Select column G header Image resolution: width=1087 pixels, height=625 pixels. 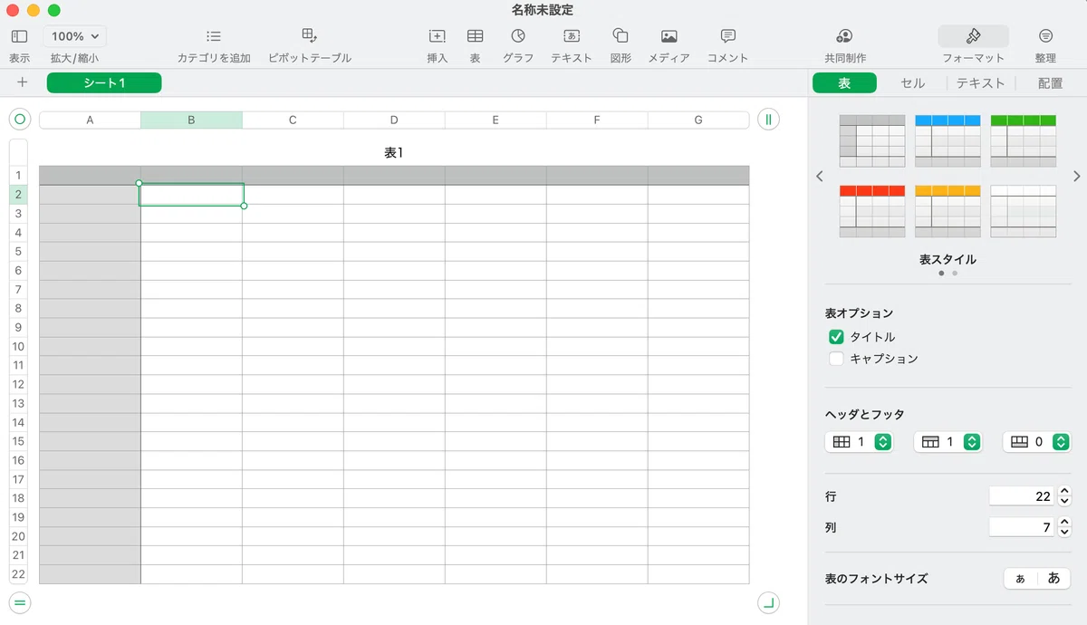click(698, 120)
